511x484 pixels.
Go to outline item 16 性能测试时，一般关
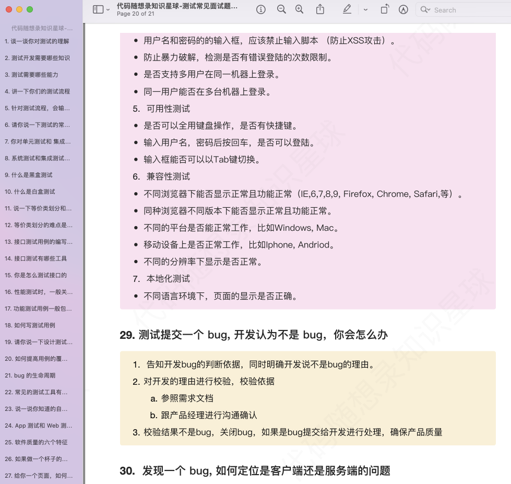pos(39,292)
